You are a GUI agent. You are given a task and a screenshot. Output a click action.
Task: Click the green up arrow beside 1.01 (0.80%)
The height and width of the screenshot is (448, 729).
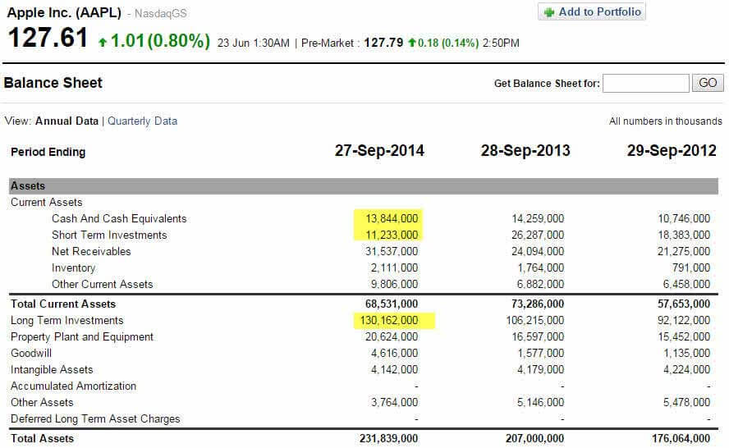(103, 43)
